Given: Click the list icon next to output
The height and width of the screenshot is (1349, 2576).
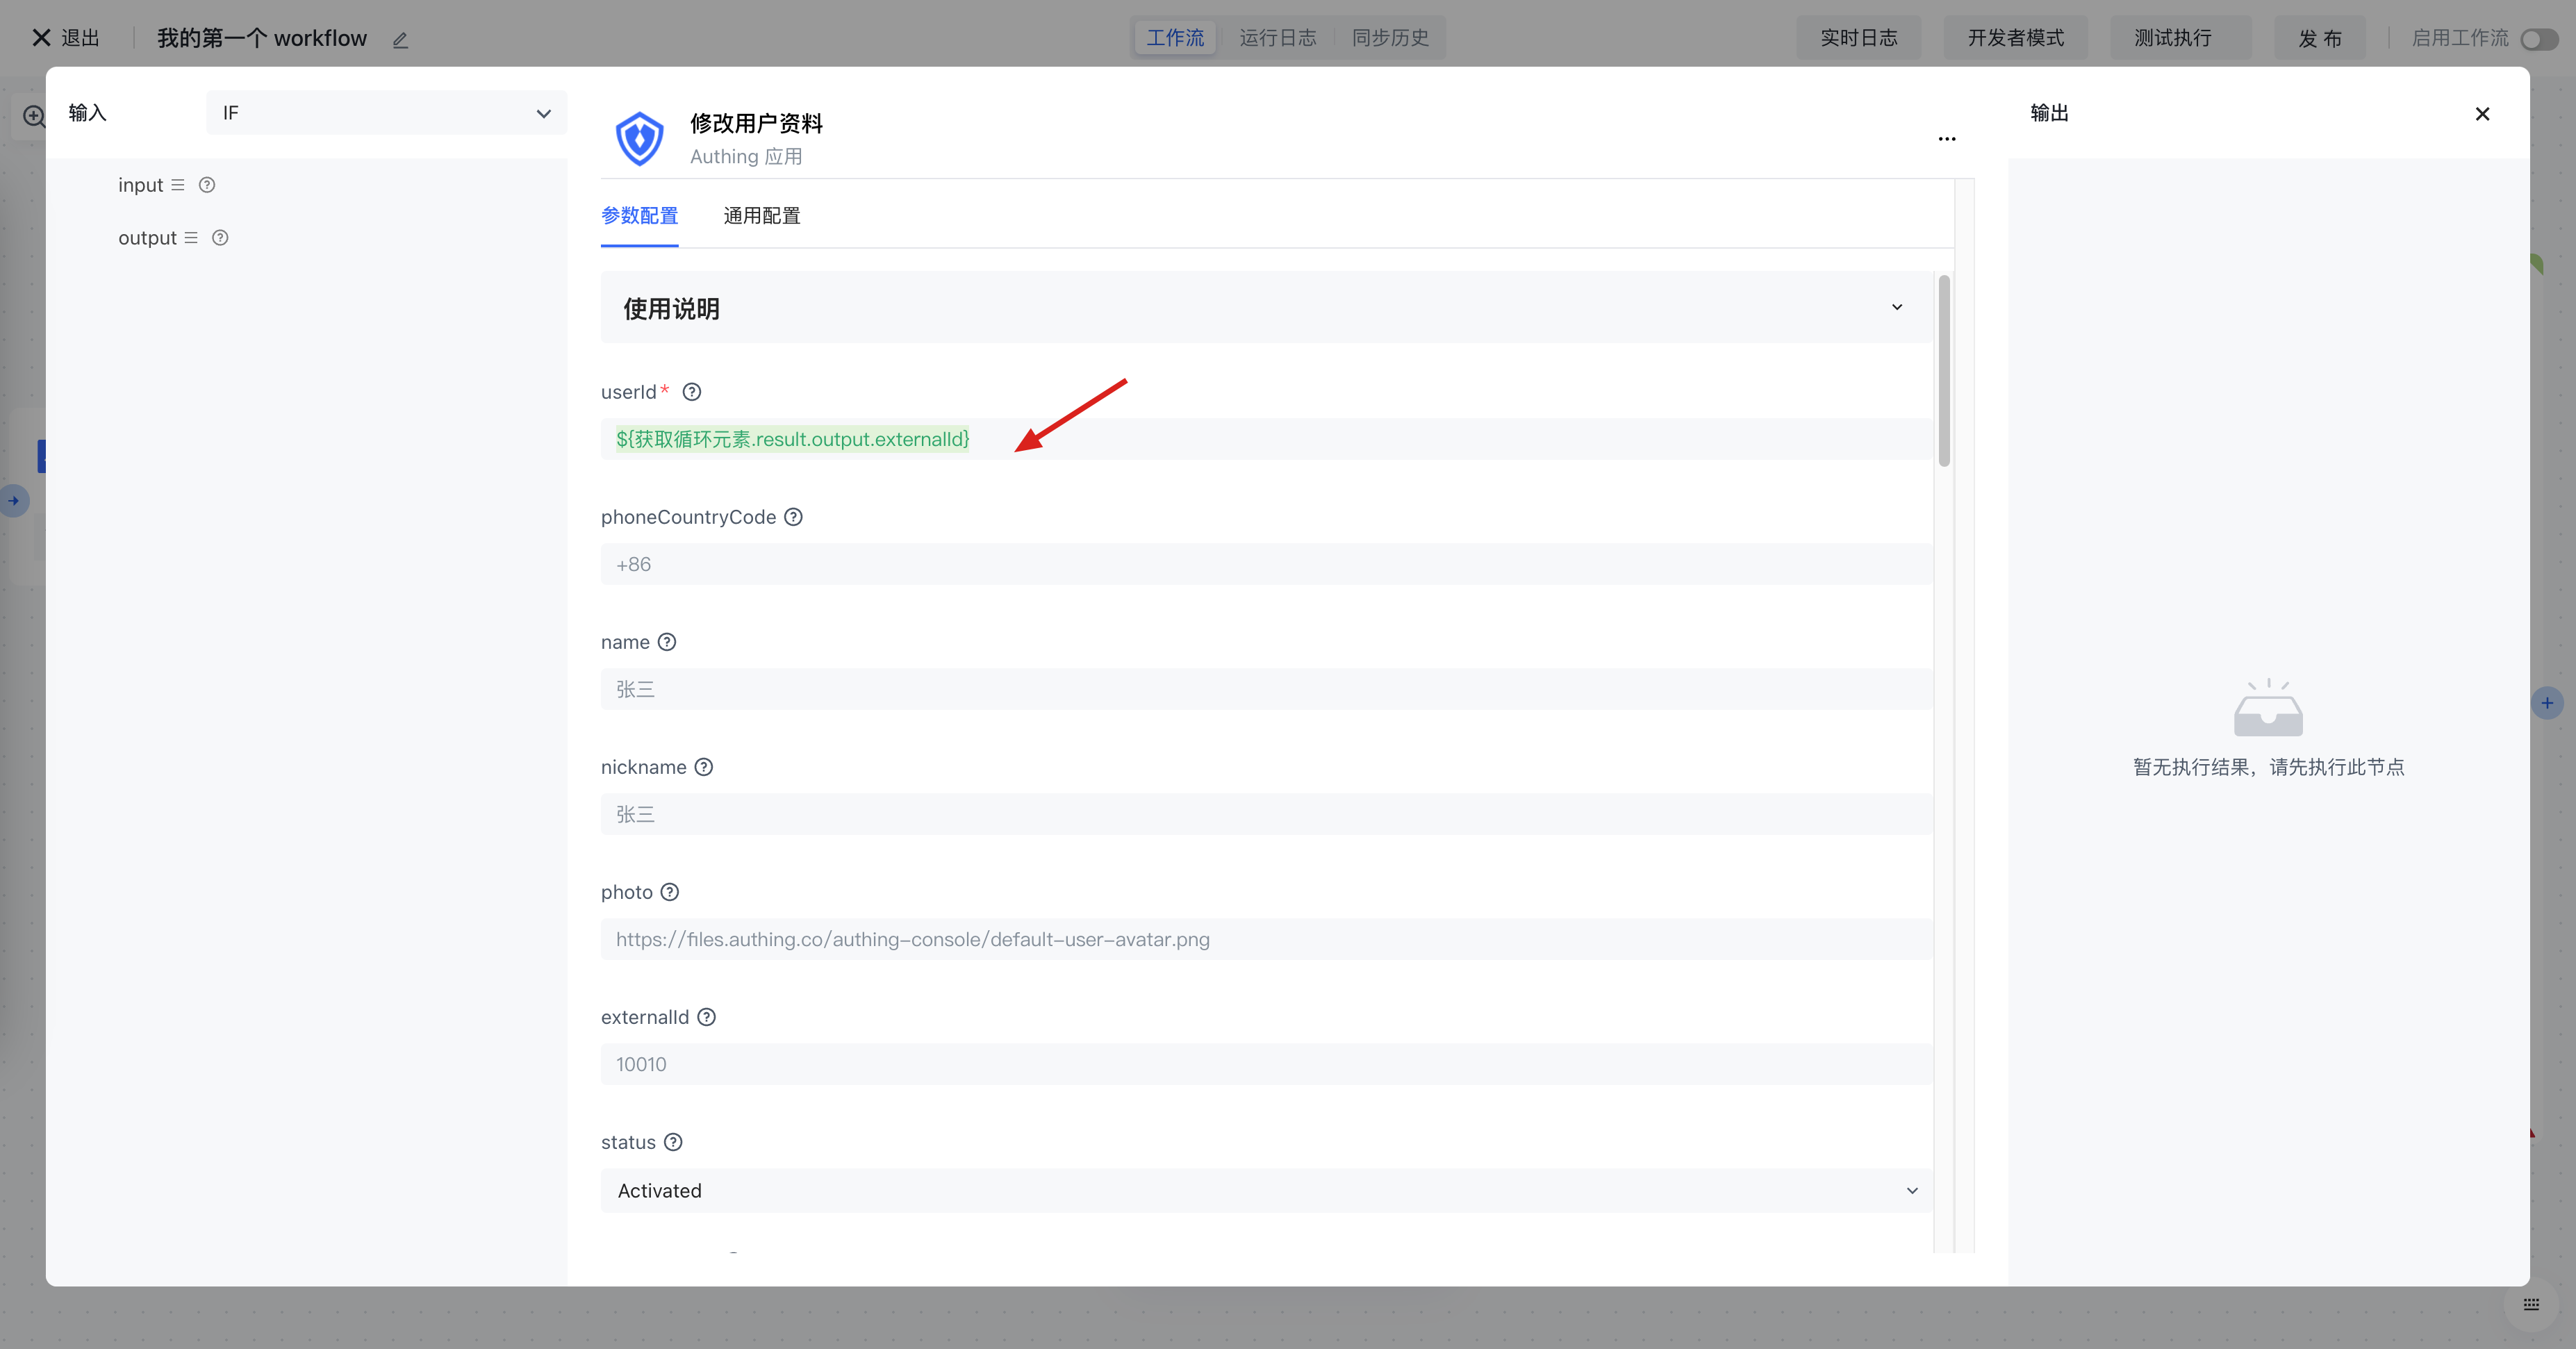Looking at the screenshot, I should click(x=191, y=238).
